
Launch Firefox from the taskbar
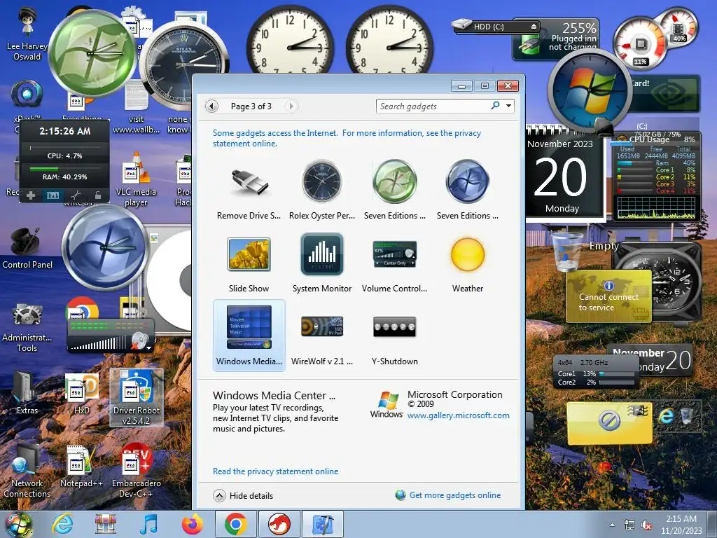coord(193,524)
